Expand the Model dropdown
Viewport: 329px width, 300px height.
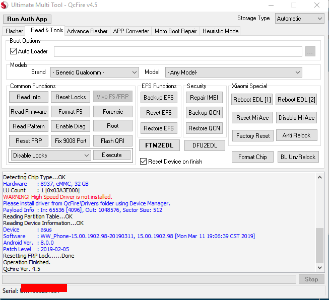click(234, 72)
